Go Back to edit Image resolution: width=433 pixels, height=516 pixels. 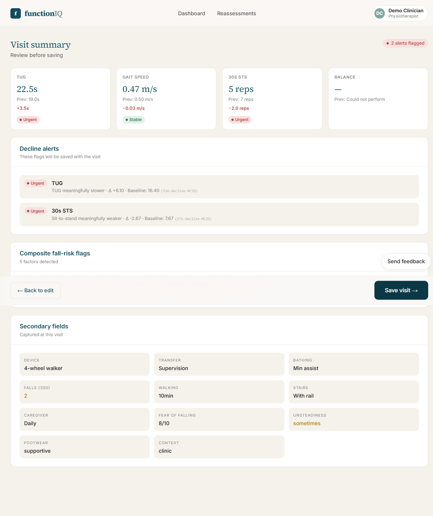(x=35, y=290)
